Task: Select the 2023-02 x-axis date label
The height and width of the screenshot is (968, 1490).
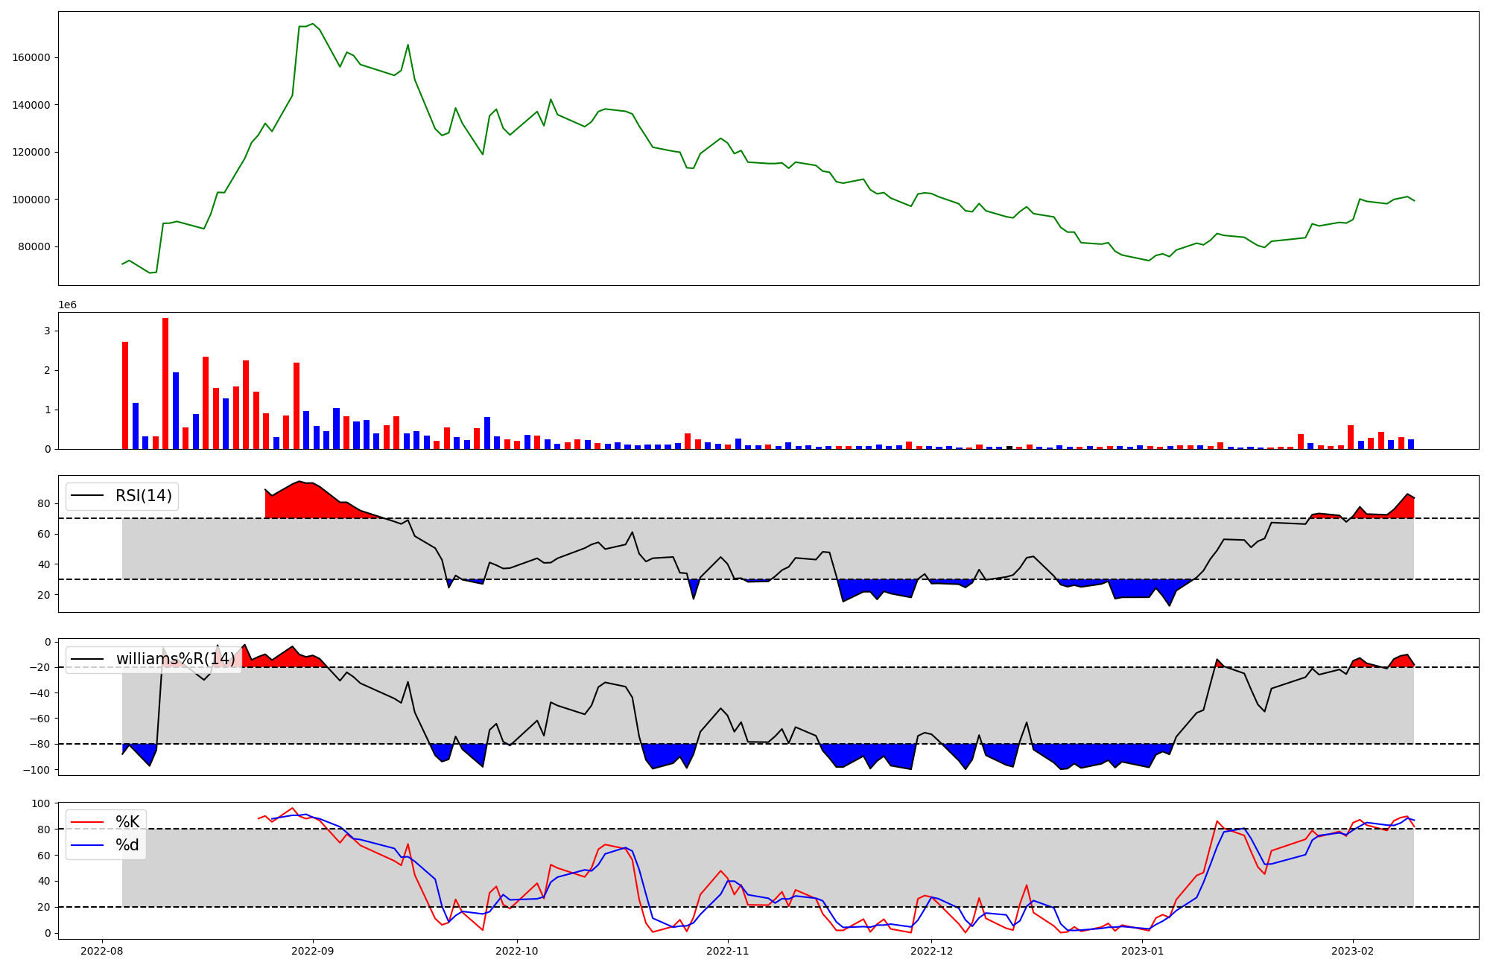Action: click(x=1352, y=951)
